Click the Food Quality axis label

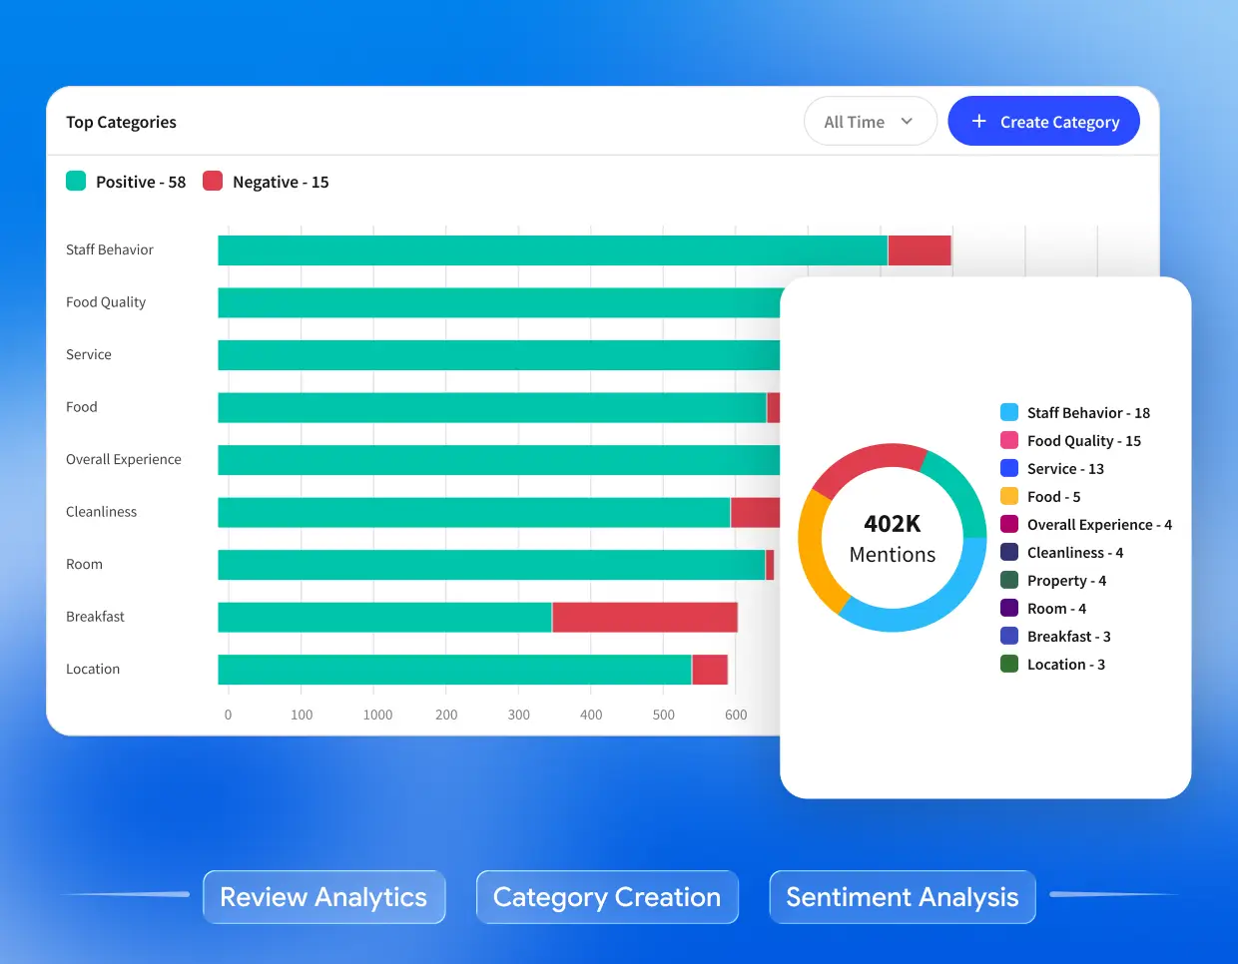pos(106,302)
